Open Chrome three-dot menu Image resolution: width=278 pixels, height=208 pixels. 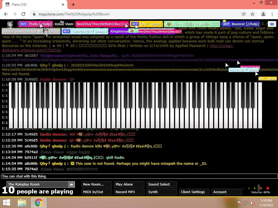pos(272,14)
